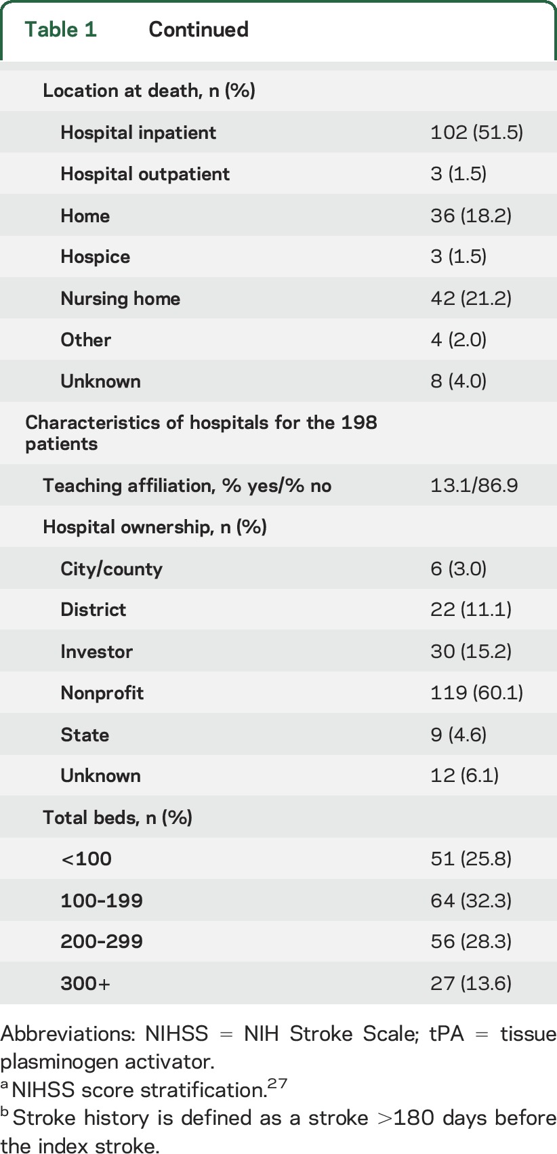This screenshot has width=557, height=1154.
Task: Click the Table 1 heading label
Action: pos(60,30)
